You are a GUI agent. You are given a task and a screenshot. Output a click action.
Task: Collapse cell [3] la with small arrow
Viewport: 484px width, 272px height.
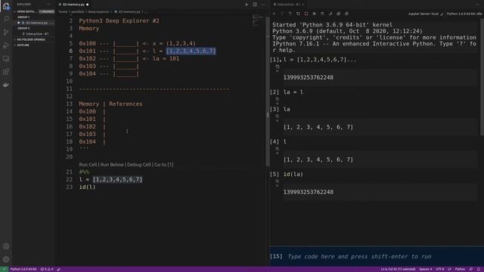(x=278, y=121)
